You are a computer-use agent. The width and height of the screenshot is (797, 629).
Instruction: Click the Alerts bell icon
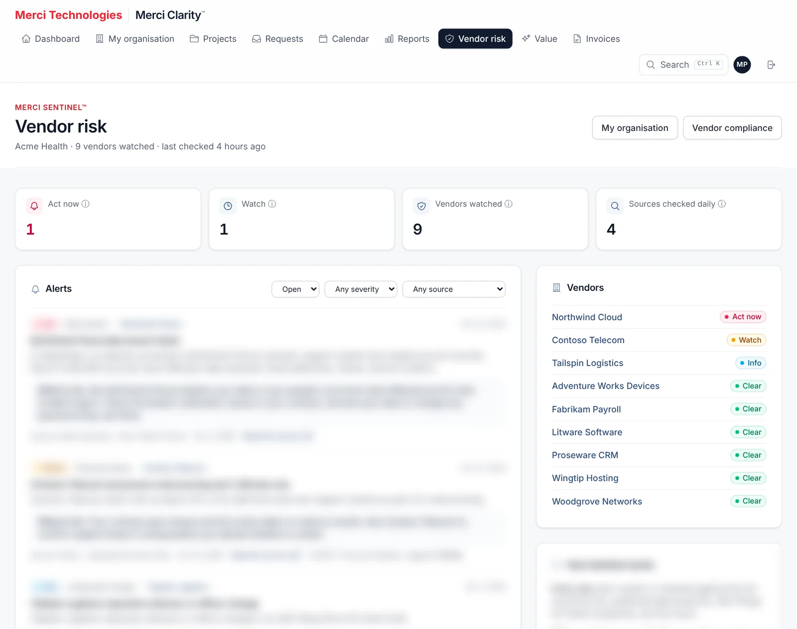[35, 289]
